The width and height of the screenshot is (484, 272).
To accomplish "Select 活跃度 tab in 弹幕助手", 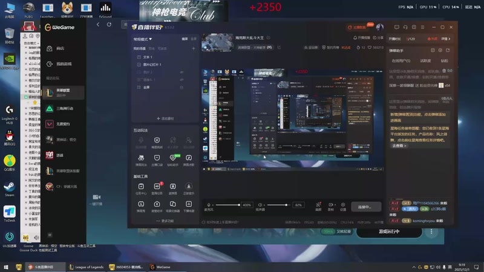I will 425,61.
